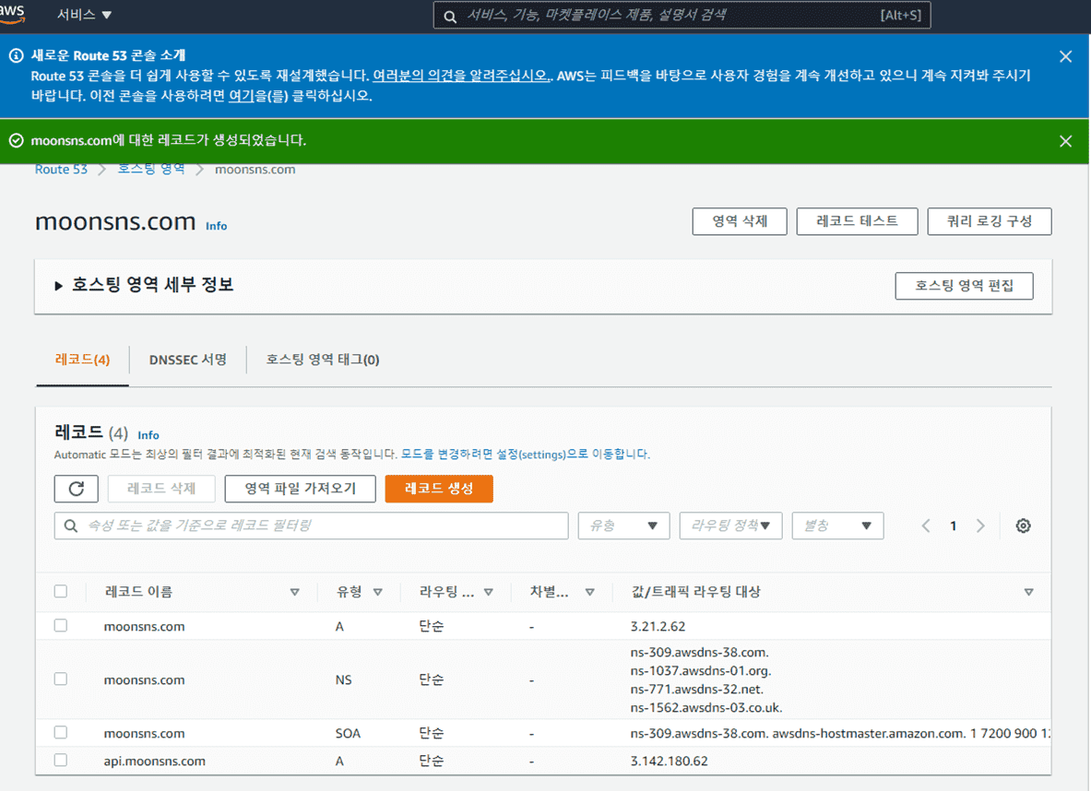Toggle the select-all records checkbox
Viewport: 1091px width, 791px height.
61,591
